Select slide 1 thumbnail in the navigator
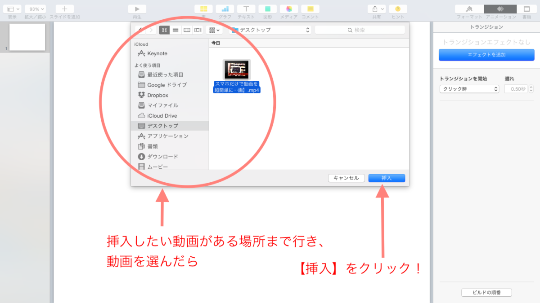The image size is (540, 303). point(27,37)
